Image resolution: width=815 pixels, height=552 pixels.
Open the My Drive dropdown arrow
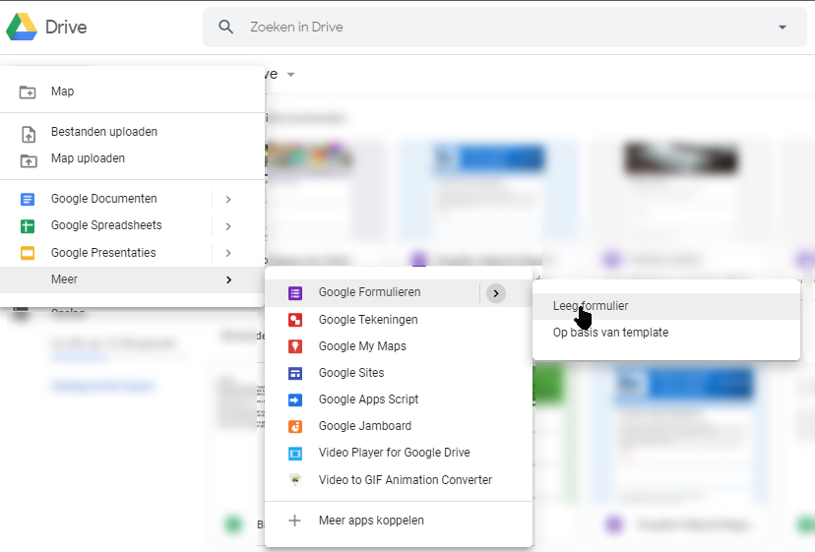(x=291, y=75)
